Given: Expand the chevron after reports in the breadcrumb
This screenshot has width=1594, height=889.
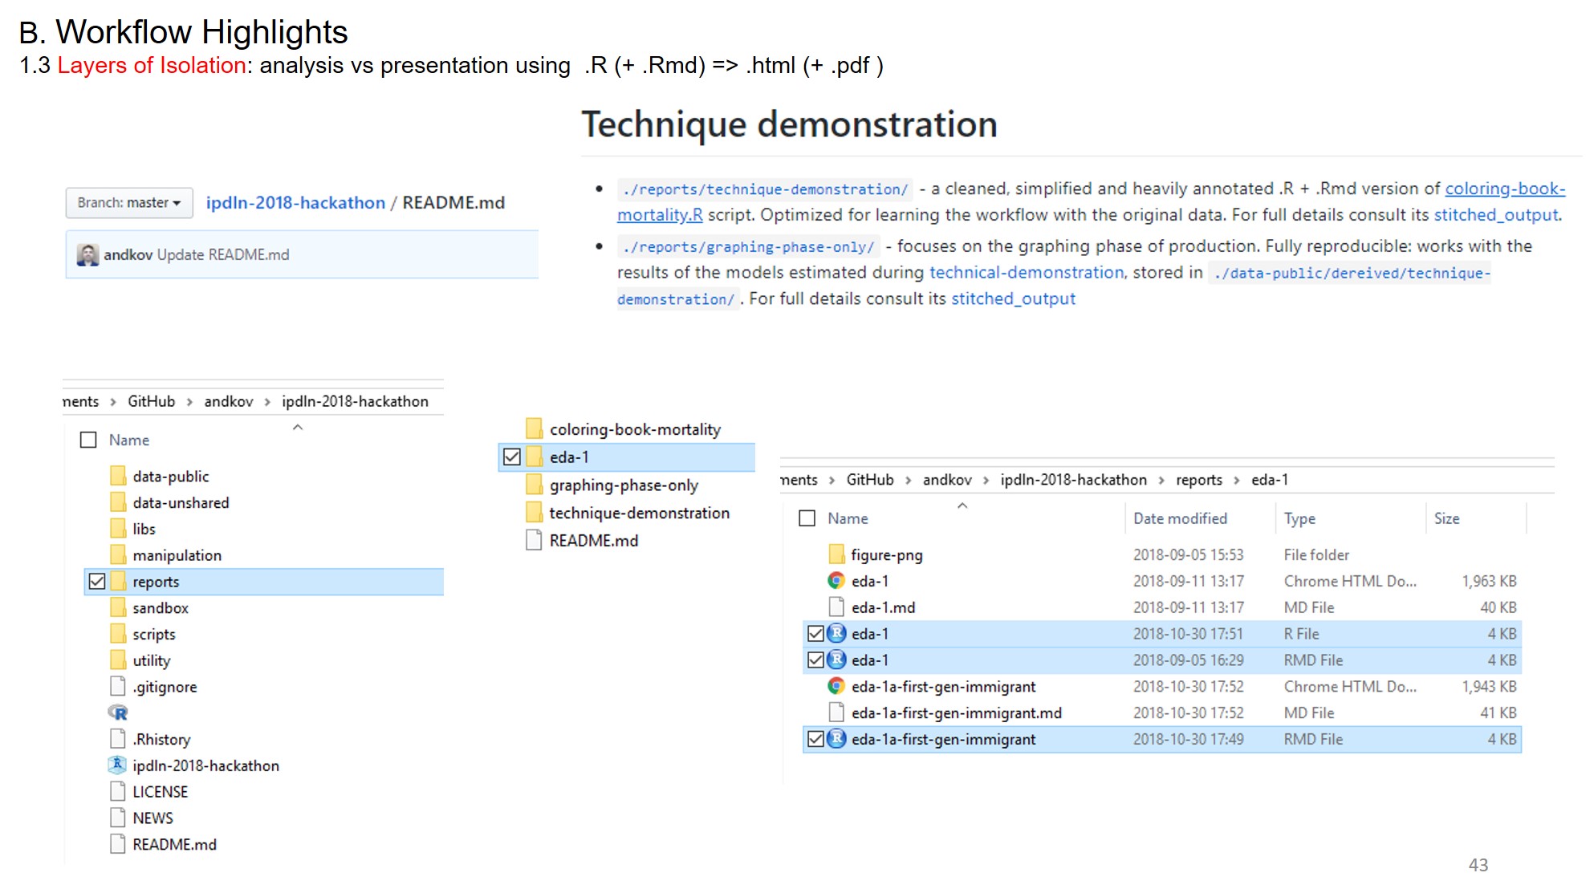Looking at the screenshot, I should tap(1237, 480).
